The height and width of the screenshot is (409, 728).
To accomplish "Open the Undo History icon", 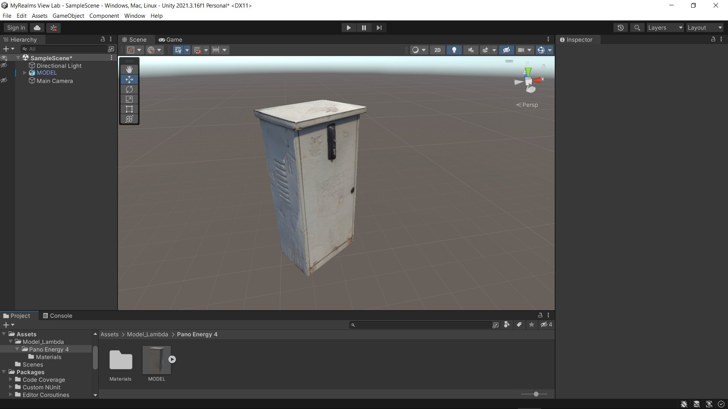I will click(620, 28).
